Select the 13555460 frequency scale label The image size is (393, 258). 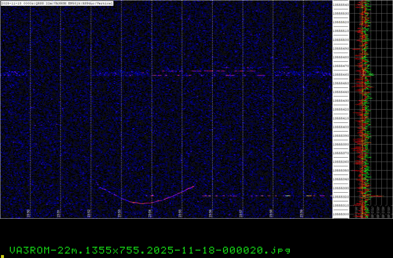[x=340, y=75]
